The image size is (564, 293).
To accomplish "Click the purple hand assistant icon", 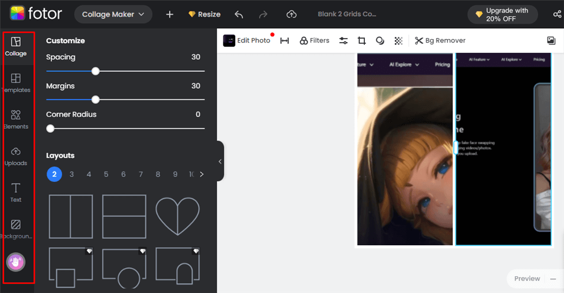I will [16, 262].
